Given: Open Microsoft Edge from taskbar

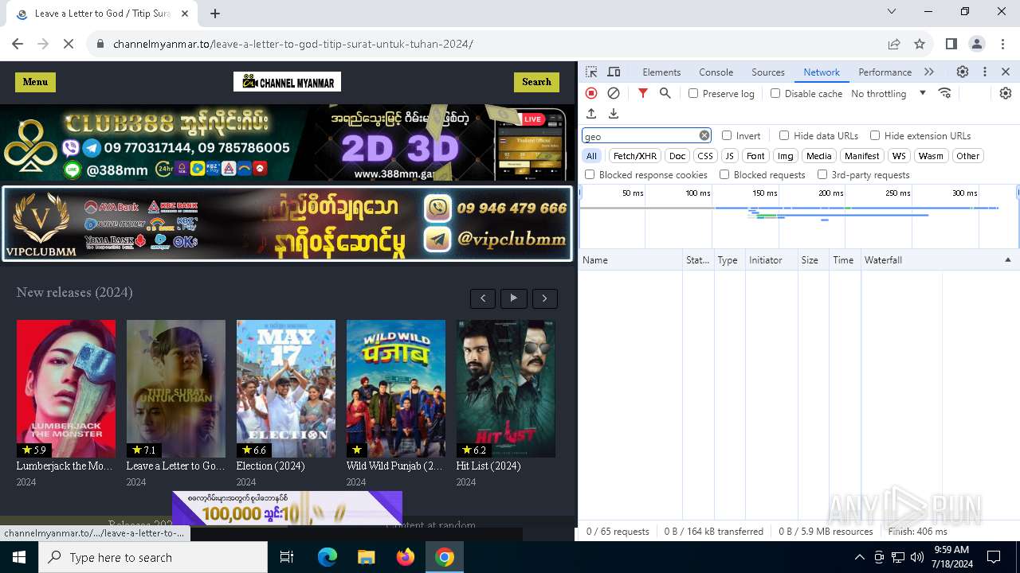Looking at the screenshot, I should click(x=328, y=557).
